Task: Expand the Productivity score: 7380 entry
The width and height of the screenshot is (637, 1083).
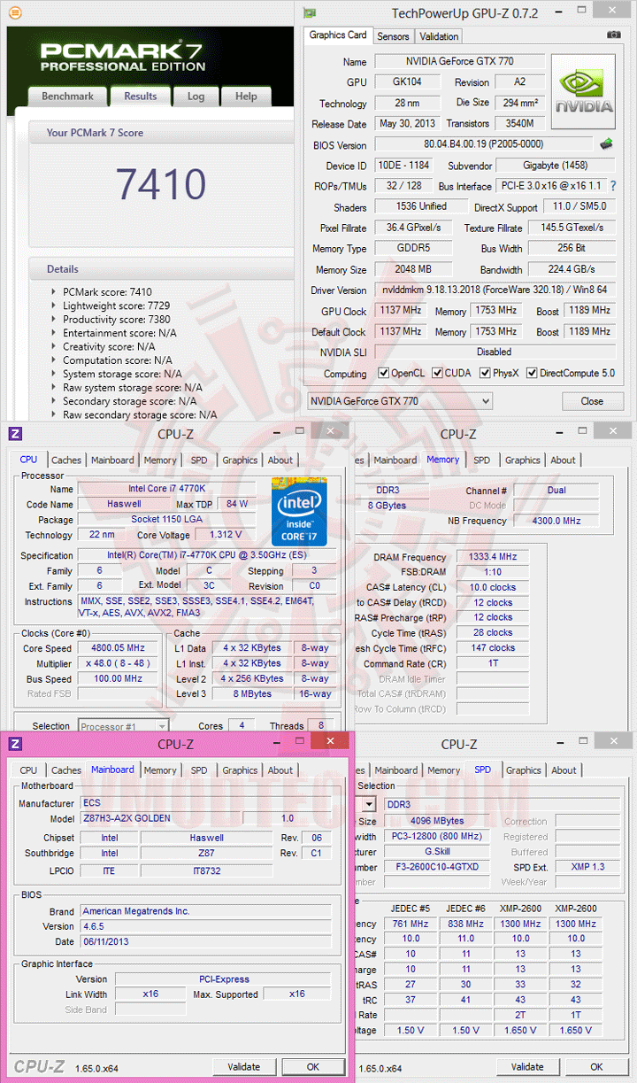Action: (x=55, y=319)
